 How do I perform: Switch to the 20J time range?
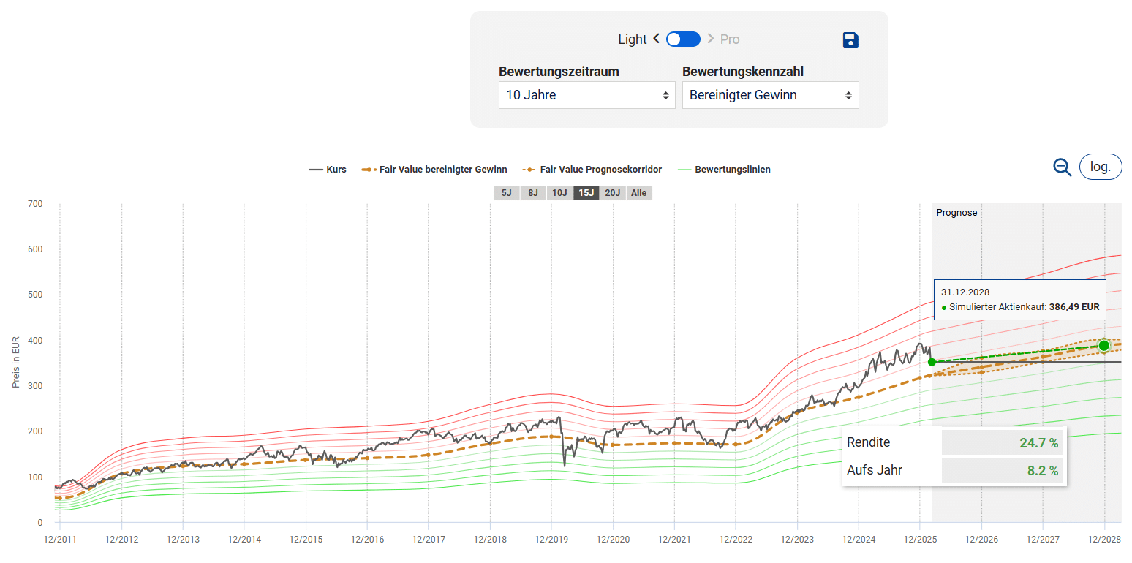point(613,193)
